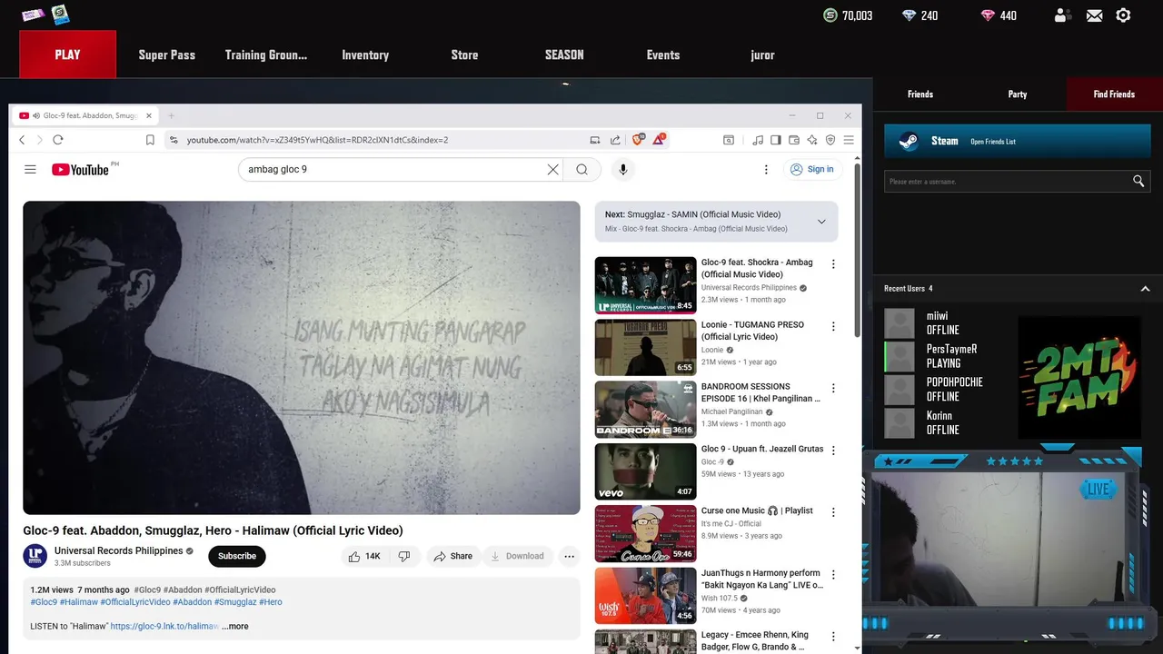Select recent user PersTaymeR
This screenshot has width=1163, height=654.
950,356
